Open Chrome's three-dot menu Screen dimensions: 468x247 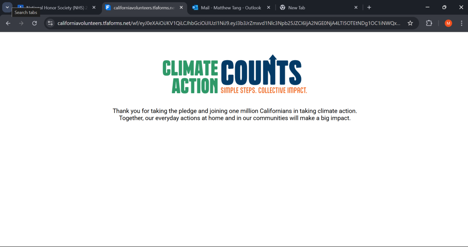click(461, 23)
